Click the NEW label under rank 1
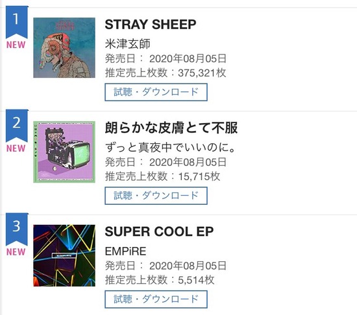Viewport: 357px width, 315px height. point(16,45)
